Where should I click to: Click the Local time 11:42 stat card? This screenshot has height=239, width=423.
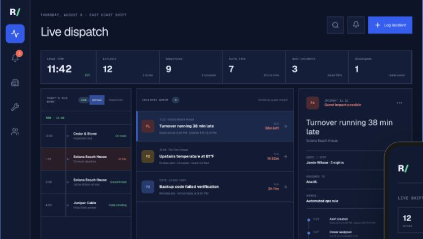pyautogui.click(x=69, y=67)
